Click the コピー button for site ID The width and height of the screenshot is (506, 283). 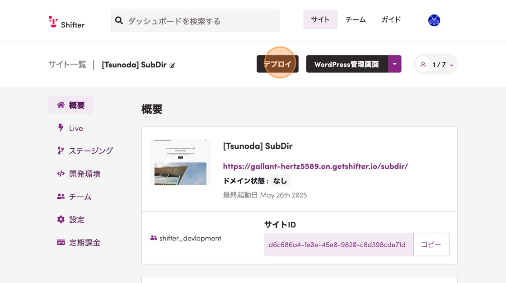(431, 245)
